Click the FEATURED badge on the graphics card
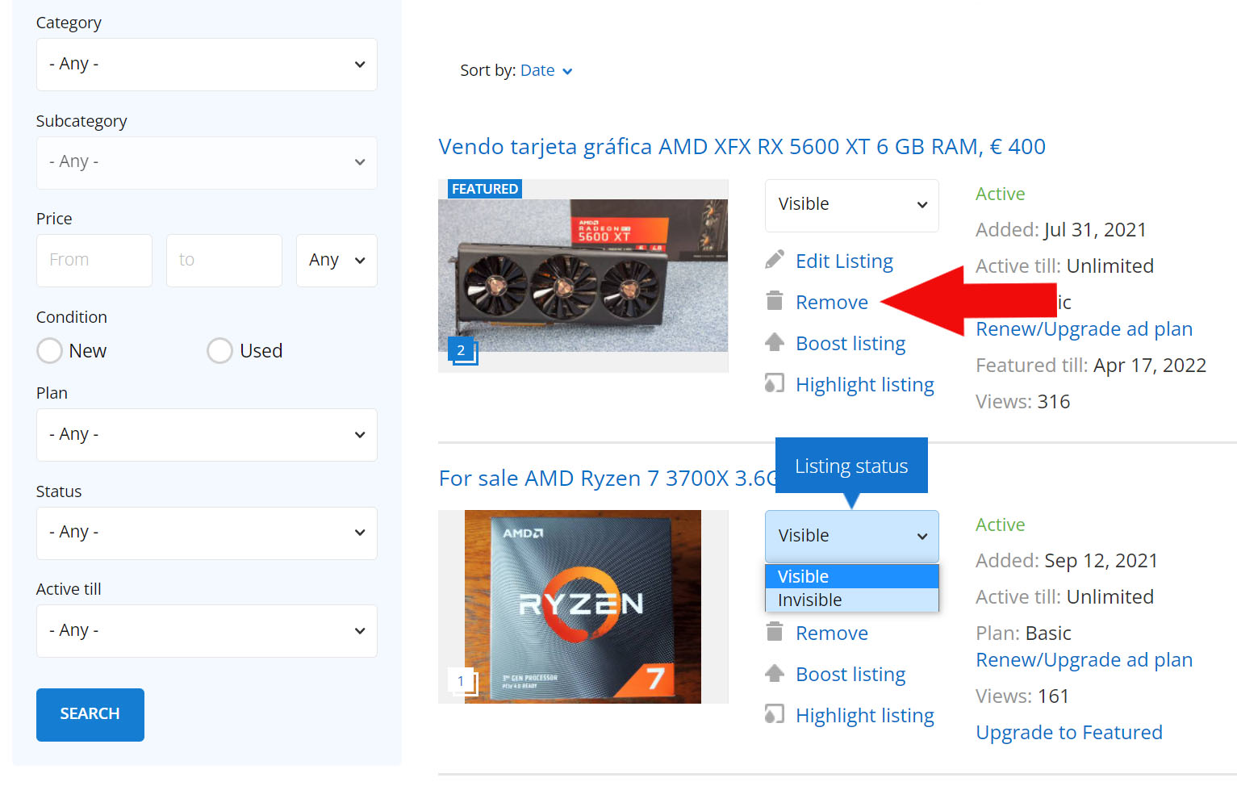Viewport: 1237px width, 786px height. tap(485, 188)
